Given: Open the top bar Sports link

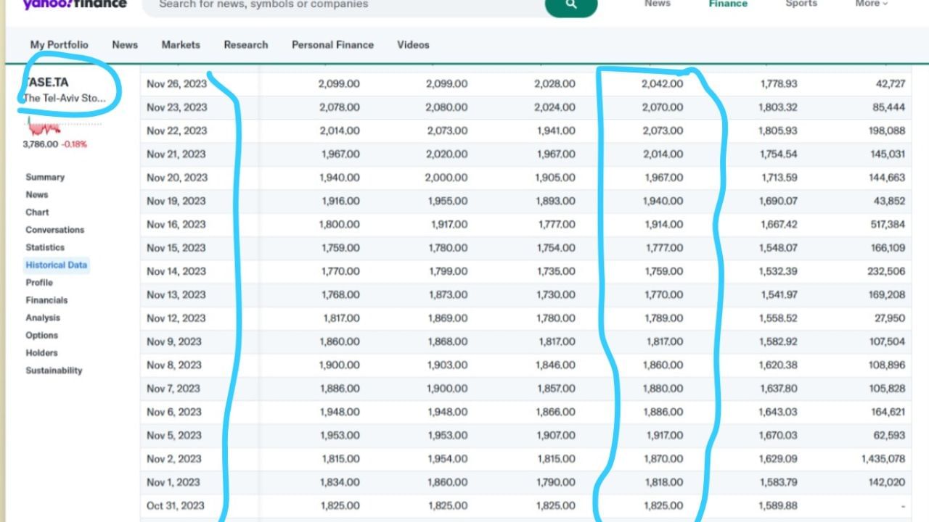Looking at the screenshot, I should [801, 4].
